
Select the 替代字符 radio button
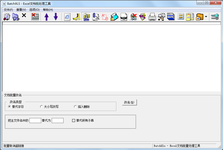(10, 107)
